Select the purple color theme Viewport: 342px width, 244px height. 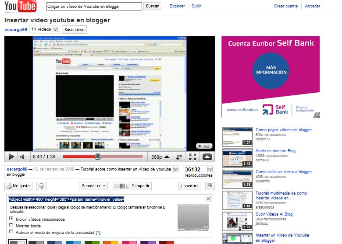[148, 242]
